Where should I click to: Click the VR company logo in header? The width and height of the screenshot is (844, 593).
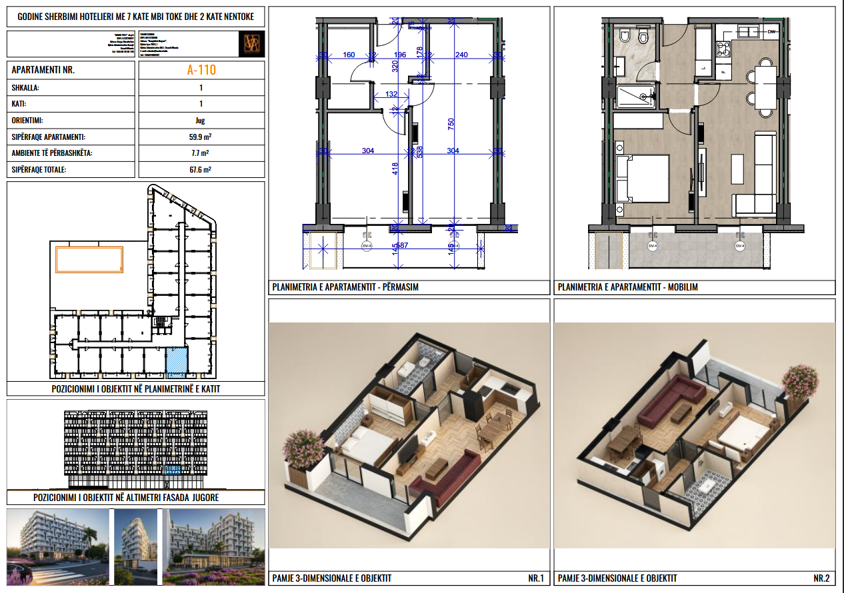[251, 43]
